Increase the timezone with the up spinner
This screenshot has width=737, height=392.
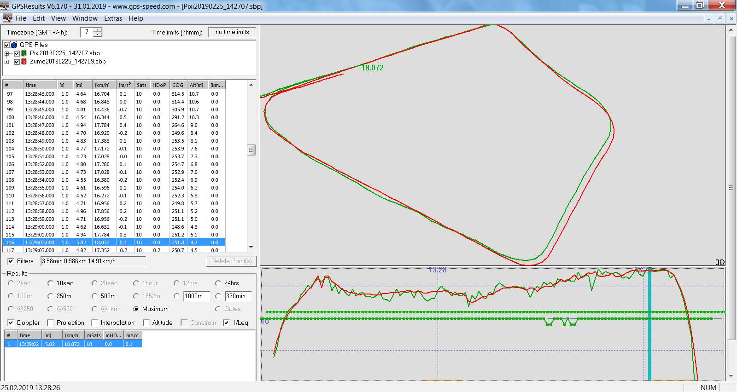point(97,30)
